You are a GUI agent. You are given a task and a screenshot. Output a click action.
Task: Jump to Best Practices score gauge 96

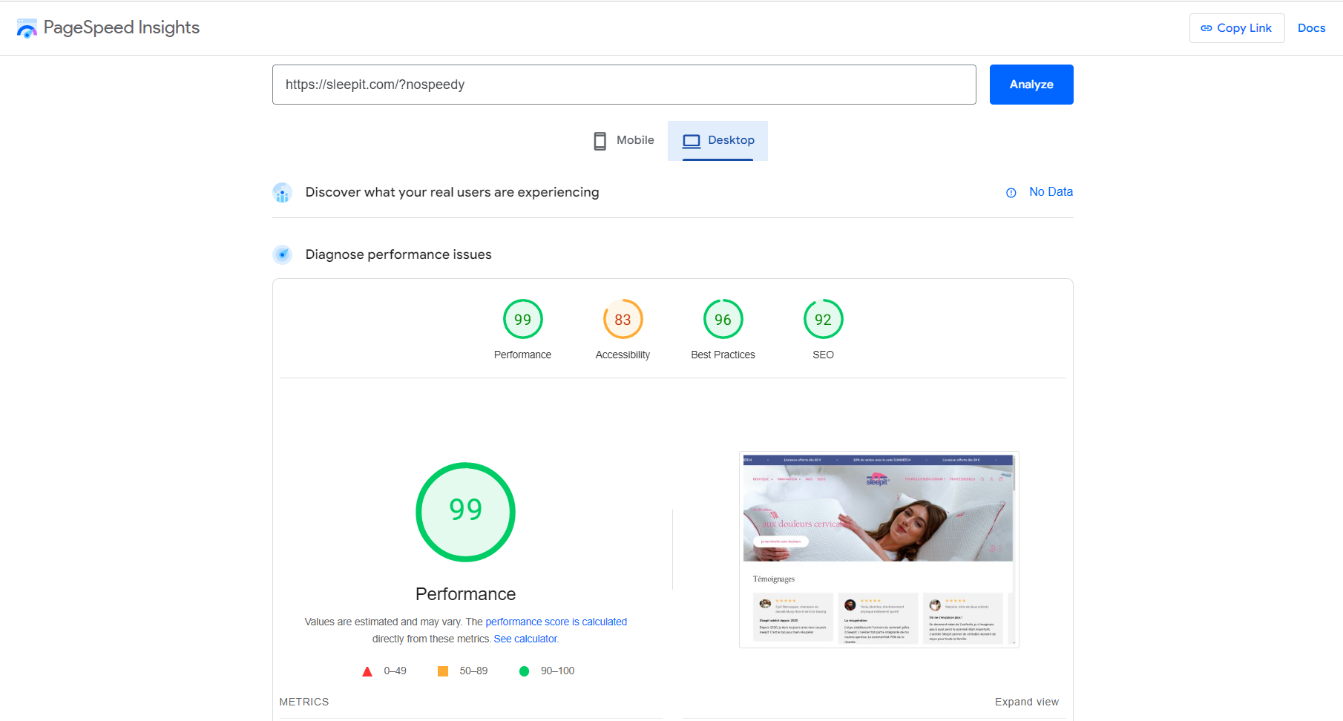pyautogui.click(x=723, y=319)
